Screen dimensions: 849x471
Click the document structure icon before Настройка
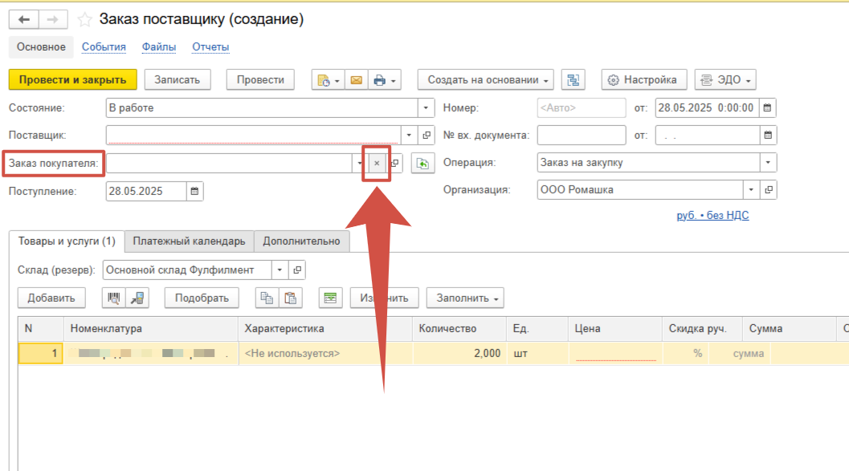pyautogui.click(x=573, y=80)
